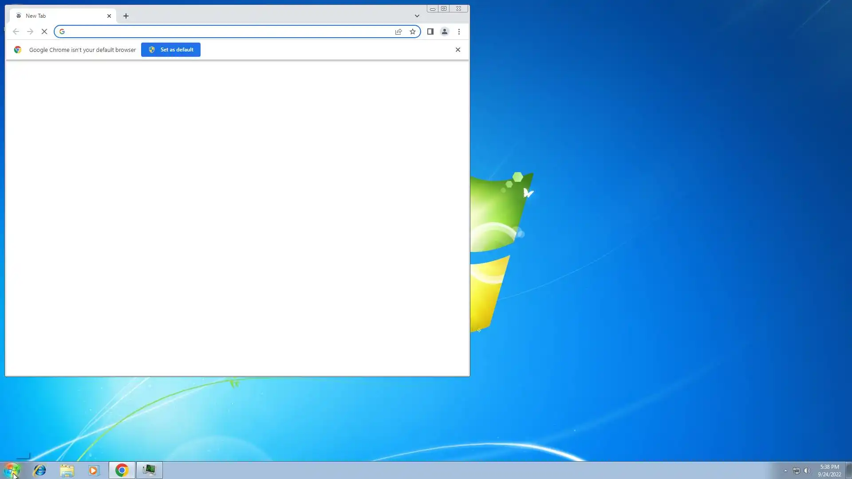Focus the address bar field
Image resolution: width=852 pixels, height=479 pixels.
pyautogui.click(x=226, y=31)
